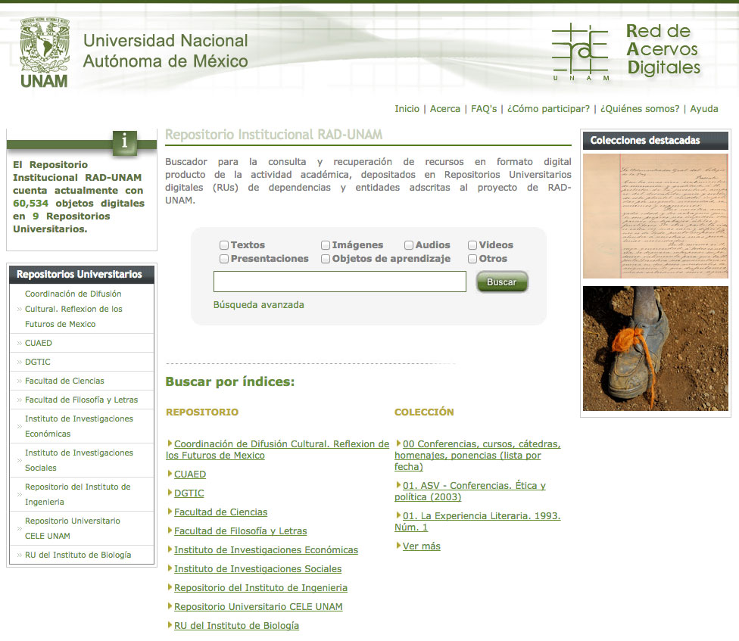This screenshot has width=739, height=641.
Task: Tick the Audios checkbox
Action: tap(409, 245)
